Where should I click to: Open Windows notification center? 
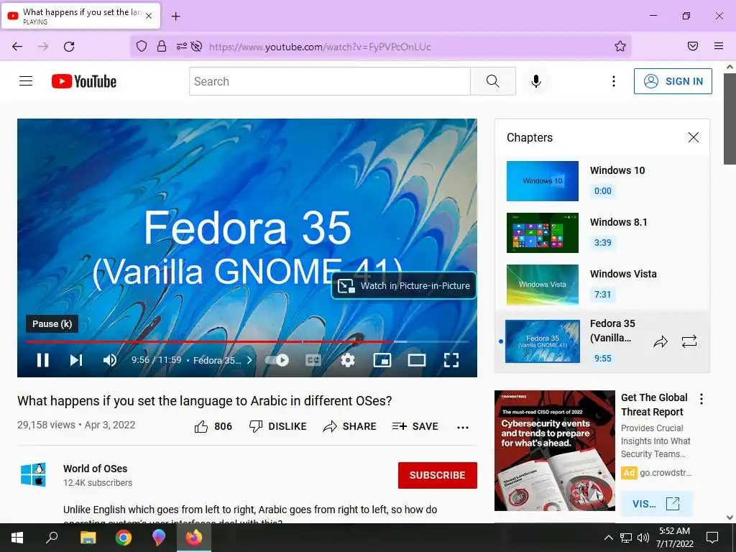click(712, 538)
